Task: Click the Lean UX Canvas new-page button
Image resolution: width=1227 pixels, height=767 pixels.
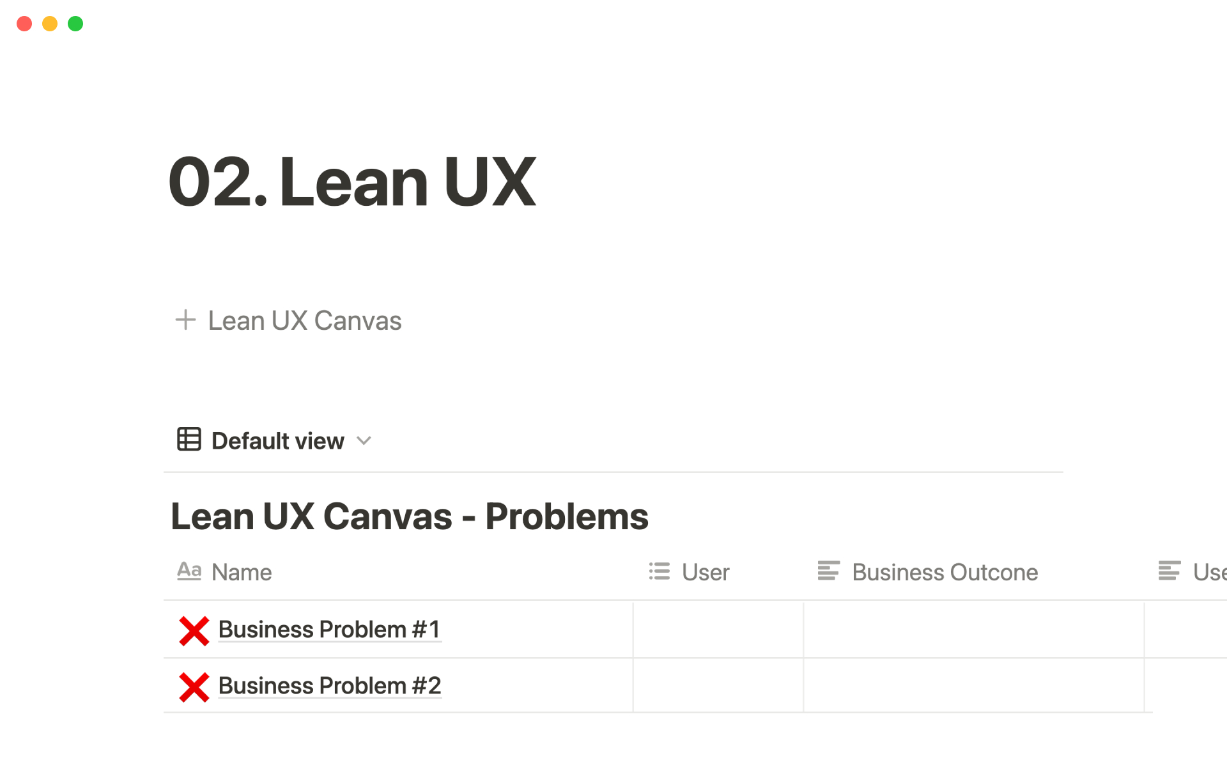Action: pos(304,321)
